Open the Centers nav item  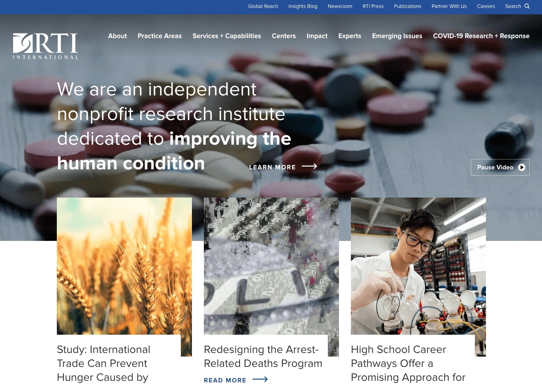[284, 36]
